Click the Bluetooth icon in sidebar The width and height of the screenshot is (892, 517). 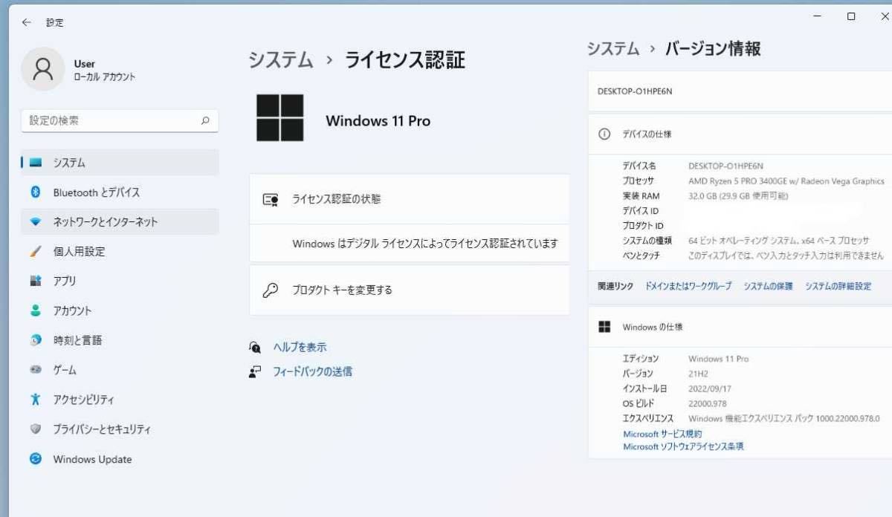(35, 192)
